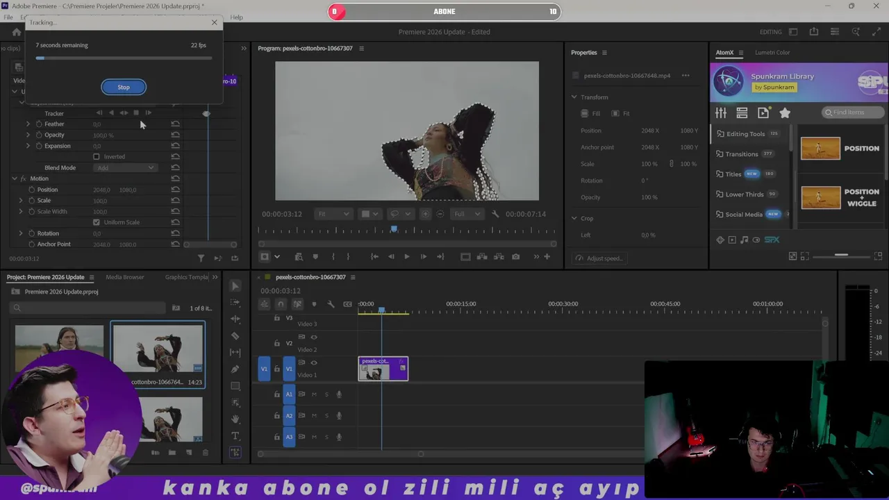The width and height of the screenshot is (889, 500).
Task: Click the EDITING workspace label
Action: coord(770,32)
